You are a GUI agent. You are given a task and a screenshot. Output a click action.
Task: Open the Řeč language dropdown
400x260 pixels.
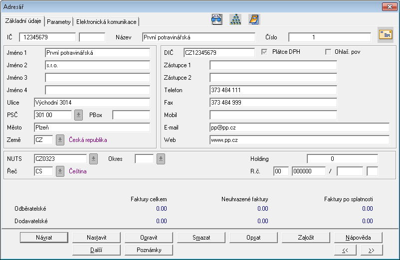[x=60, y=171]
